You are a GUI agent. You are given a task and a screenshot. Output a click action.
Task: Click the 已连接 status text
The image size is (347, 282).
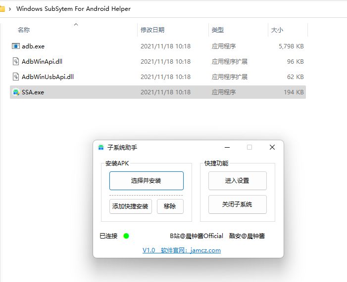pyautogui.click(x=108, y=236)
